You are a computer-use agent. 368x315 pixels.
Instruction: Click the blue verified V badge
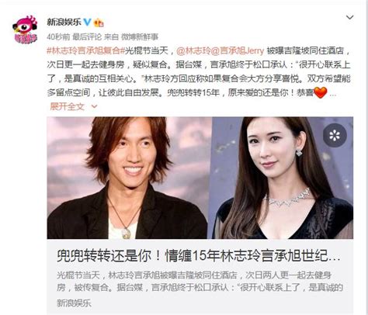(x=88, y=22)
